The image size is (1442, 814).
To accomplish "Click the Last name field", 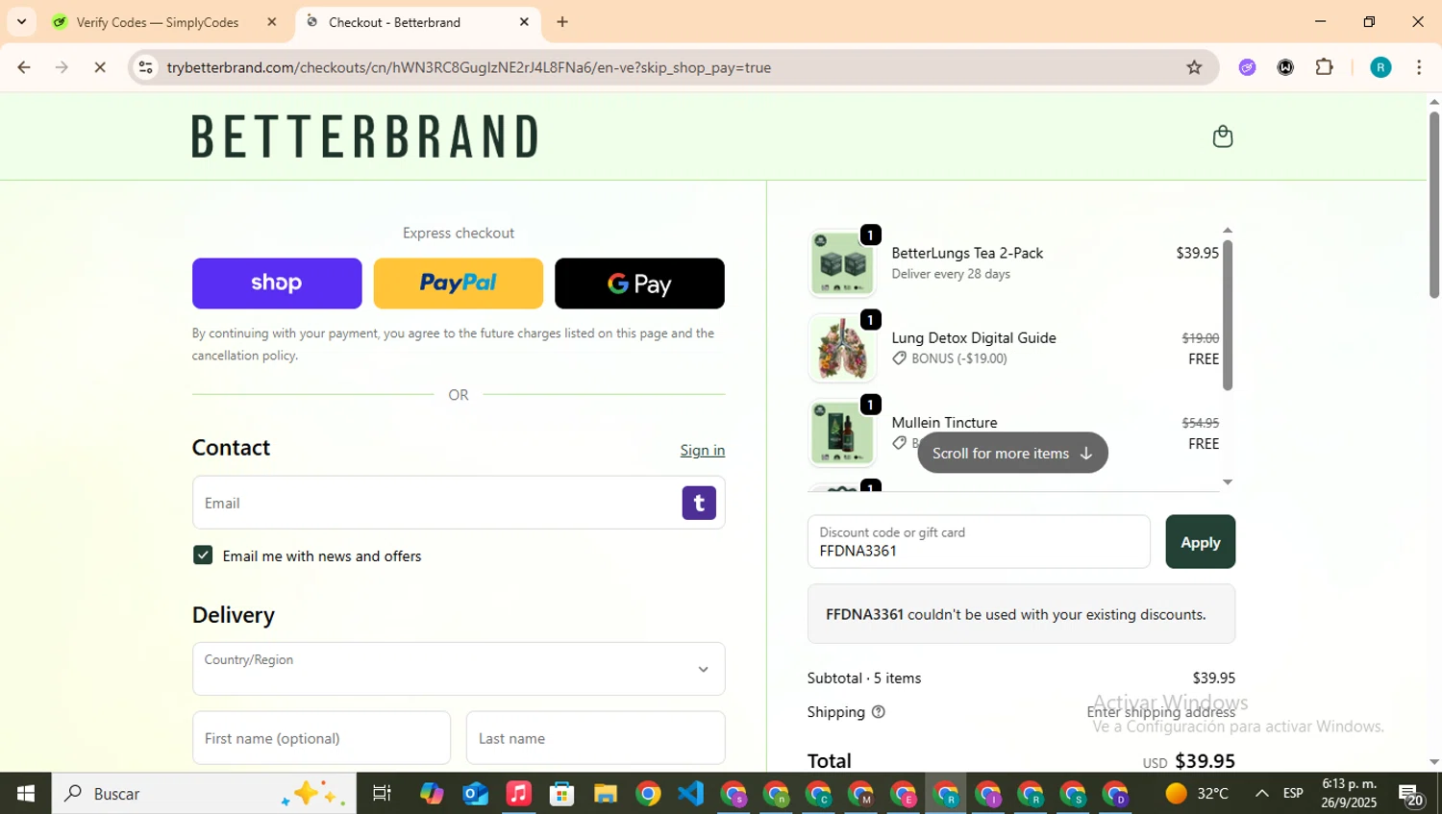I will pyautogui.click(x=596, y=738).
